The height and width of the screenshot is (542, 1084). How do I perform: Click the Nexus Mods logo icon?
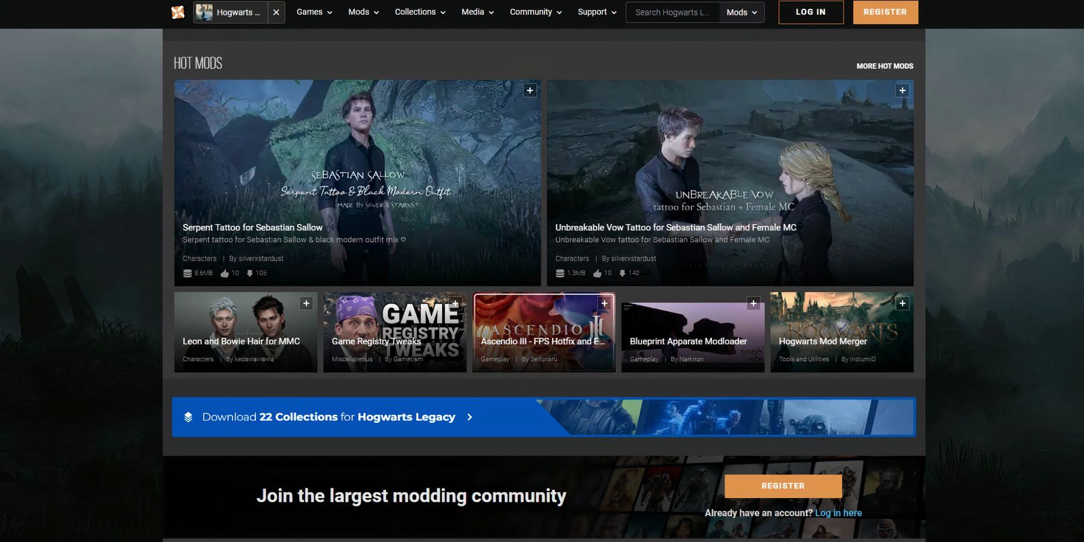pyautogui.click(x=178, y=12)
